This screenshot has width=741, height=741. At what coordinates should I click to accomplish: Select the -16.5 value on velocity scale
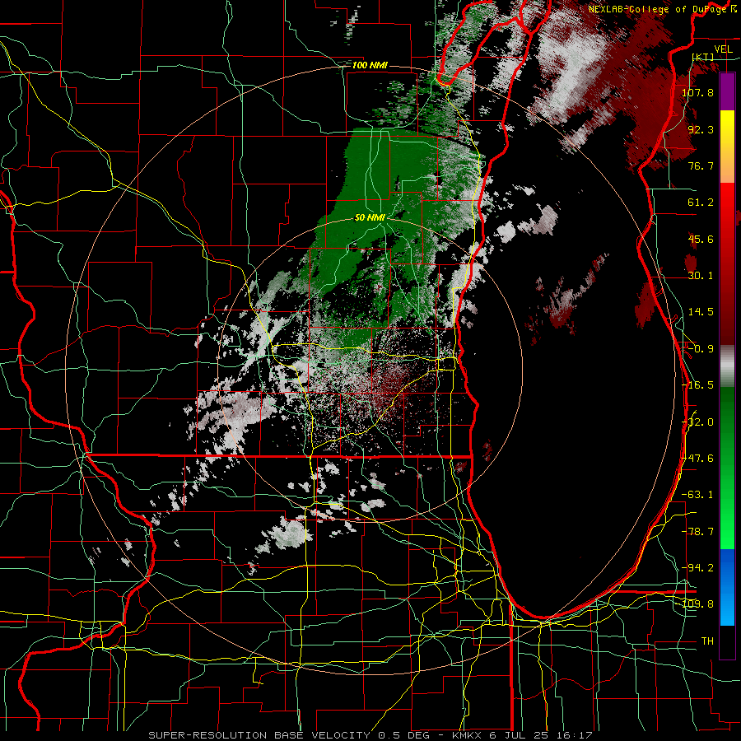tap(697, 384)
